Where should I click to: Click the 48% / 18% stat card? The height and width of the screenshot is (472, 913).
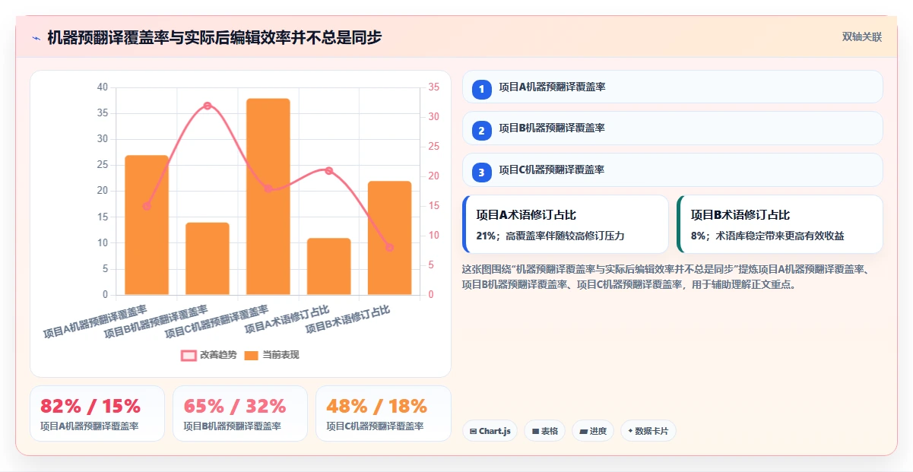pyautogui.click(x=383, y=413)
